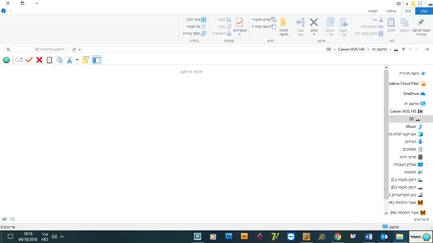
Task: Select Quick access (גישה מהירה) in sidebar
Action: pyautogui.click(x=412, y=73)
